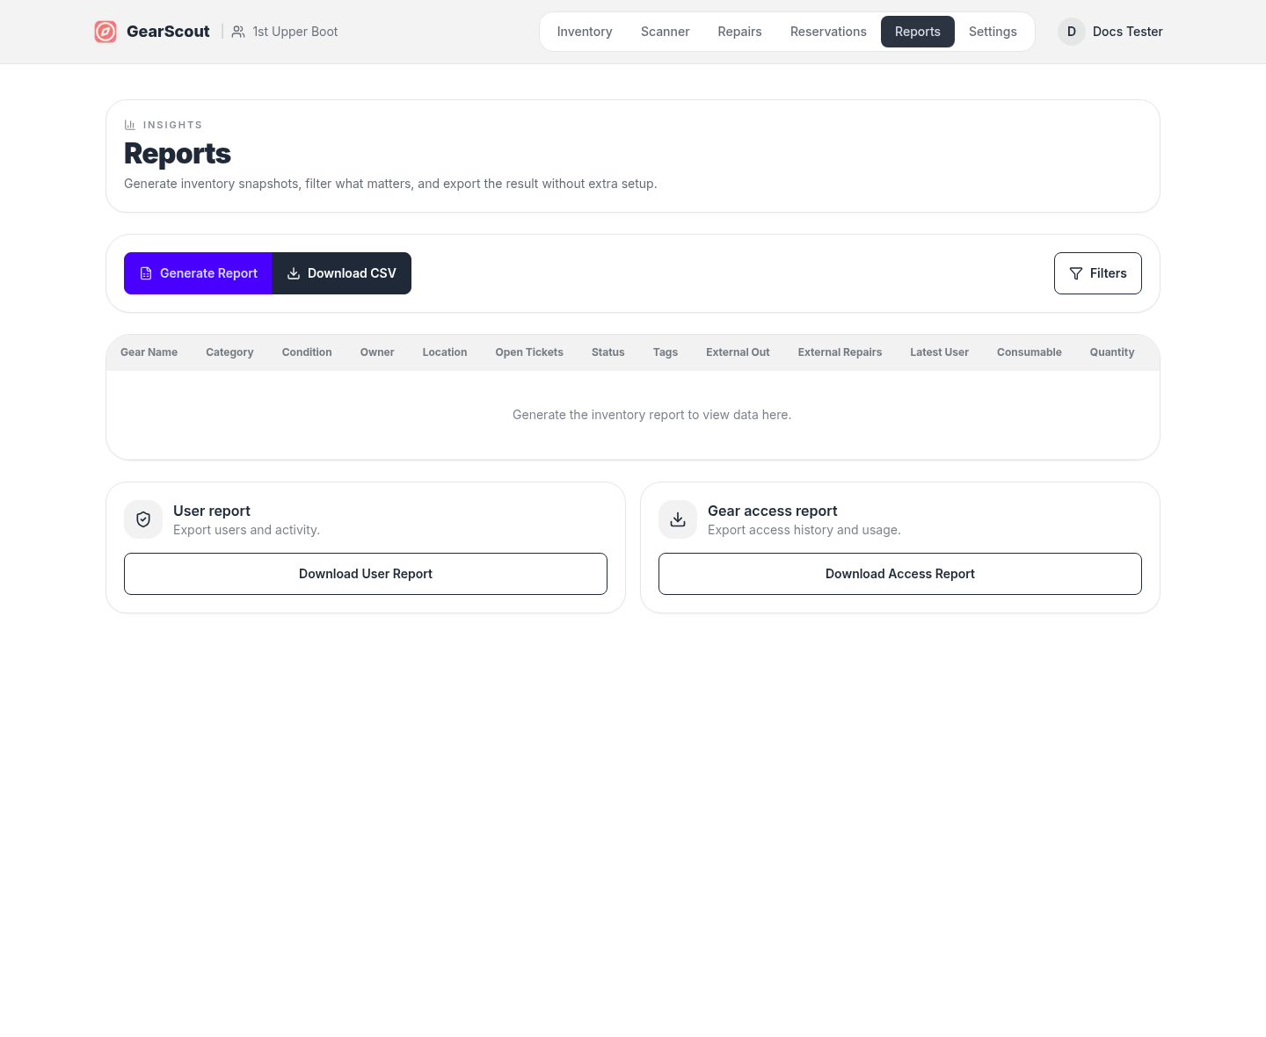This screenshot has height=1037, width=1266.
Task: Click the download icon on Download CSV
Action: click(294, 273)
